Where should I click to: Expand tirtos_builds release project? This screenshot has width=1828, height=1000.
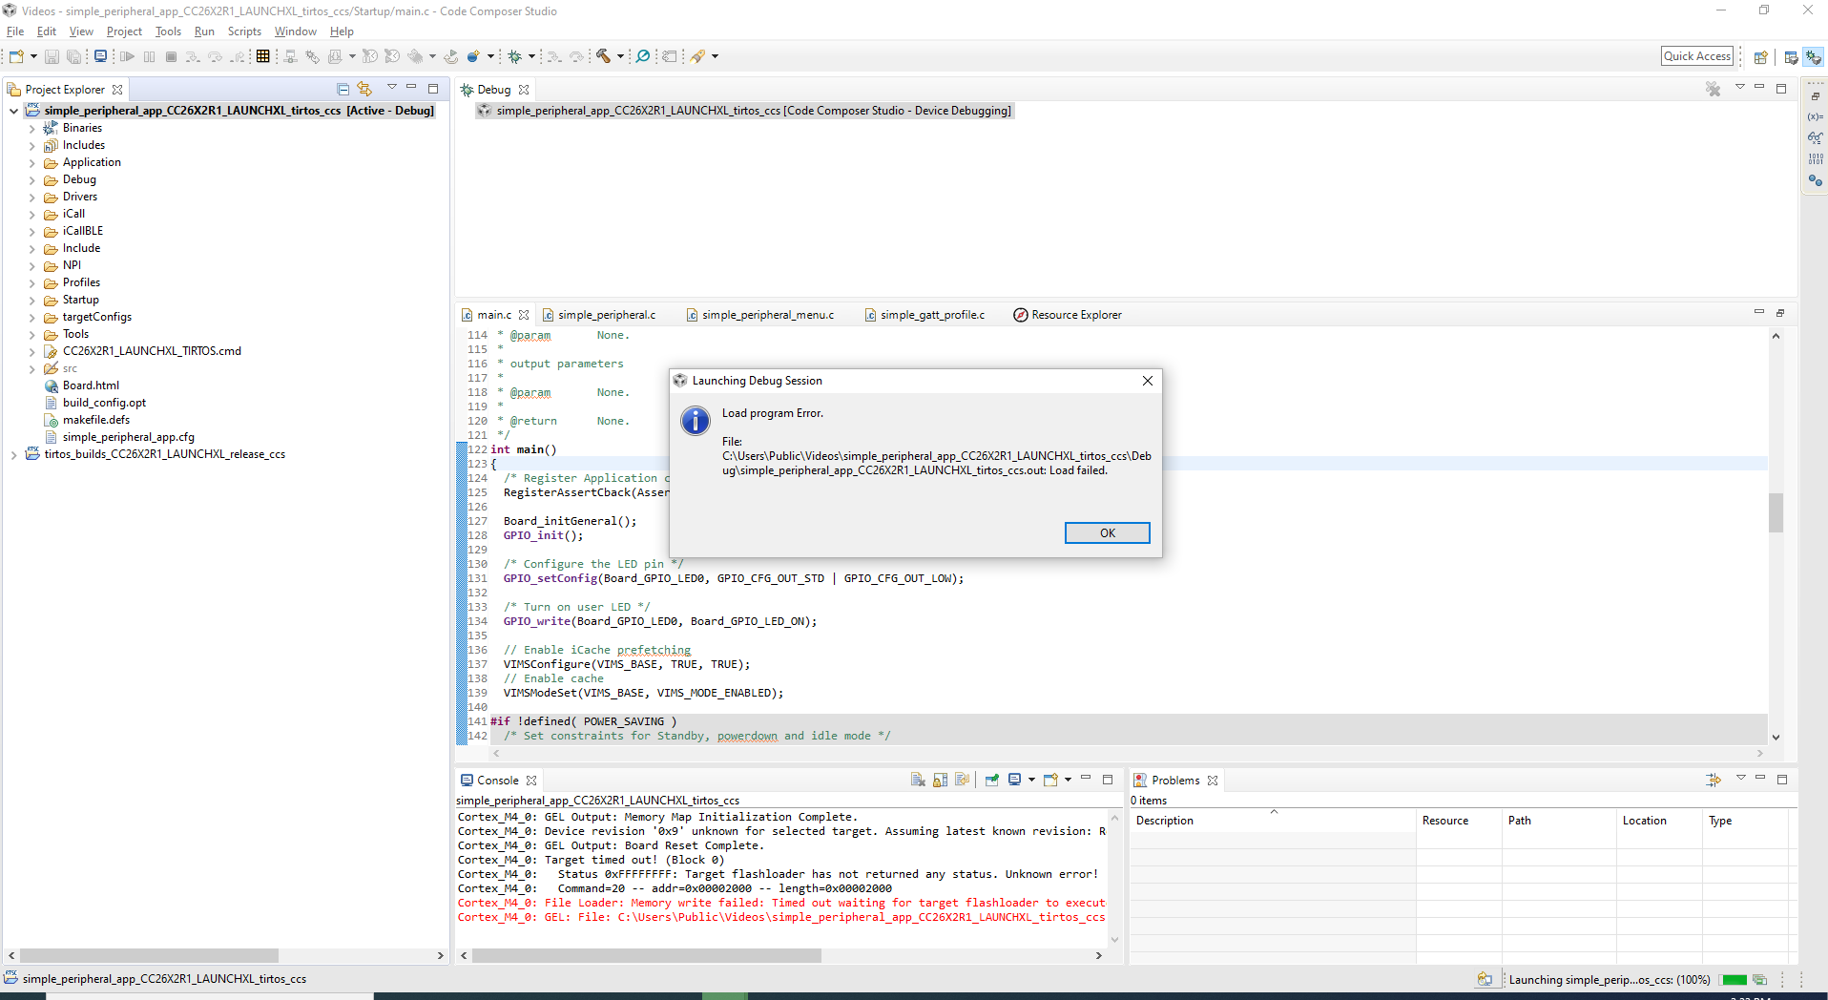click(13, 455)
